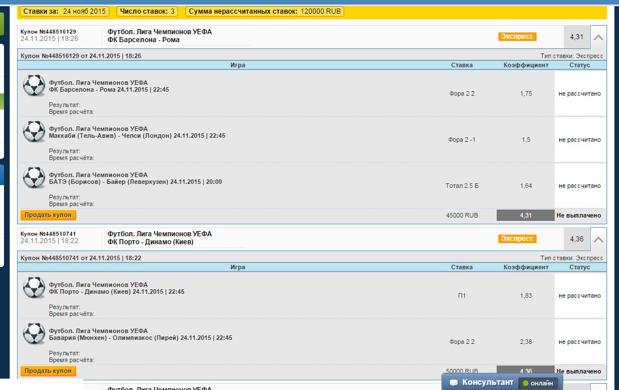Click the Ставки за 24 нояб 2015 filter
Viewport: 619px width, 390px height.
(x=65, y=11)
